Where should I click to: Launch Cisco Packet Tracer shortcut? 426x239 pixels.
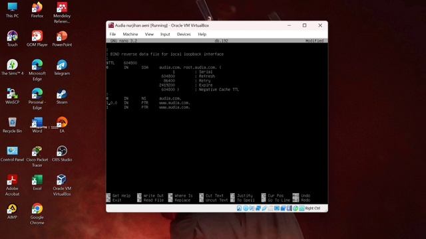point(37,157)
